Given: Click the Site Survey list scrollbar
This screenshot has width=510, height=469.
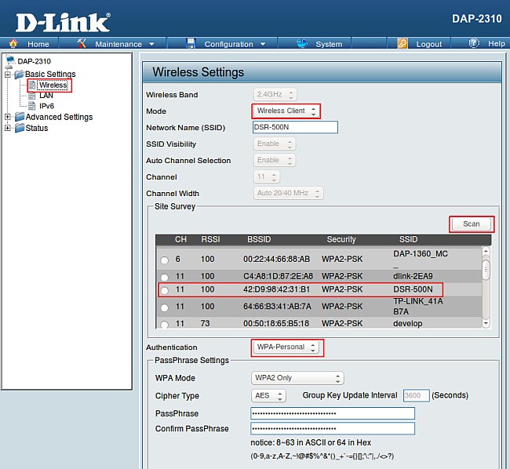Looking at the screenshot, I should pos(486,287).
